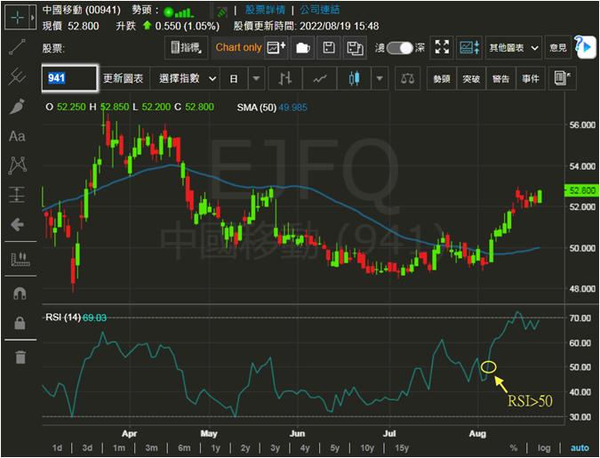Screen dimensions: 600x458
Task: Select the candlestick chart type icon
Action: (354, 78)
